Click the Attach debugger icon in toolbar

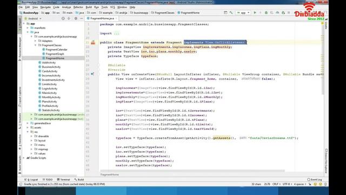coord(283,13)
